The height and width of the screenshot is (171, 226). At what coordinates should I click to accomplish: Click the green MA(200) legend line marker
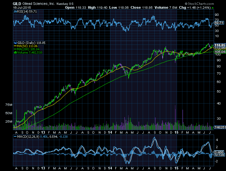(15, 49)
